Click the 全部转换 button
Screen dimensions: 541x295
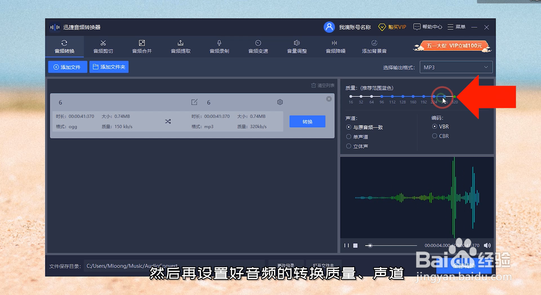click(x=464, y=266)
